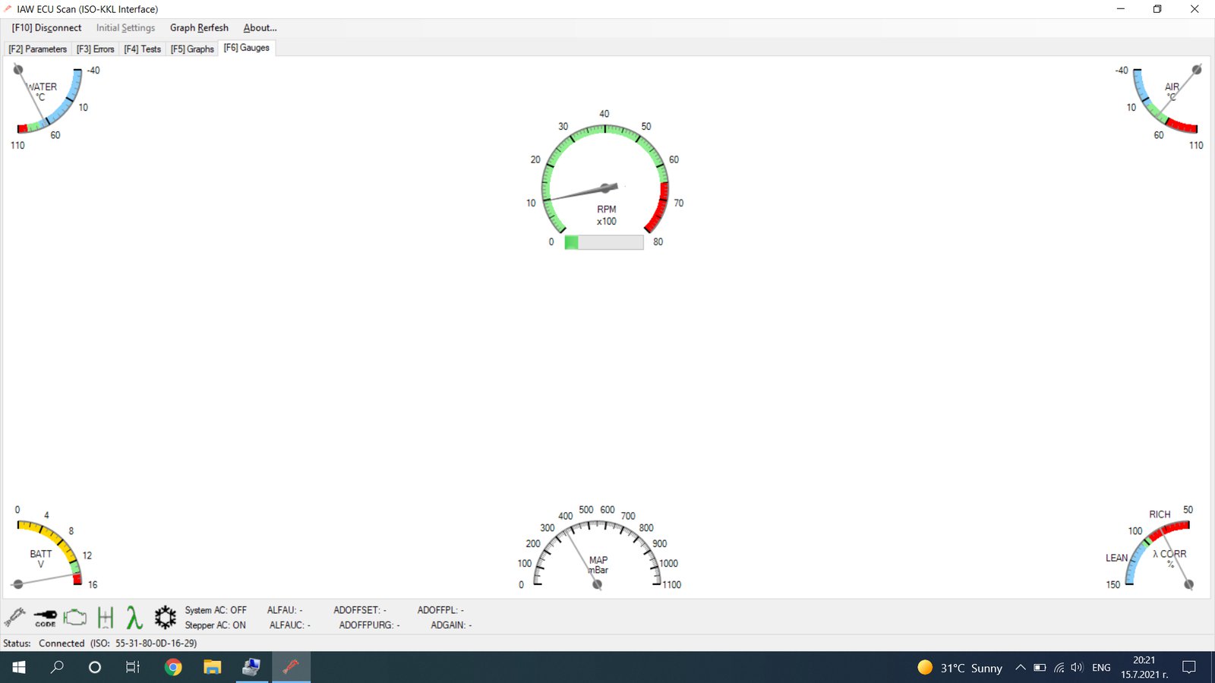Switch to the F3 Errors tab
This screenshot has height=683, width=1215.
(x=96, y=49)
